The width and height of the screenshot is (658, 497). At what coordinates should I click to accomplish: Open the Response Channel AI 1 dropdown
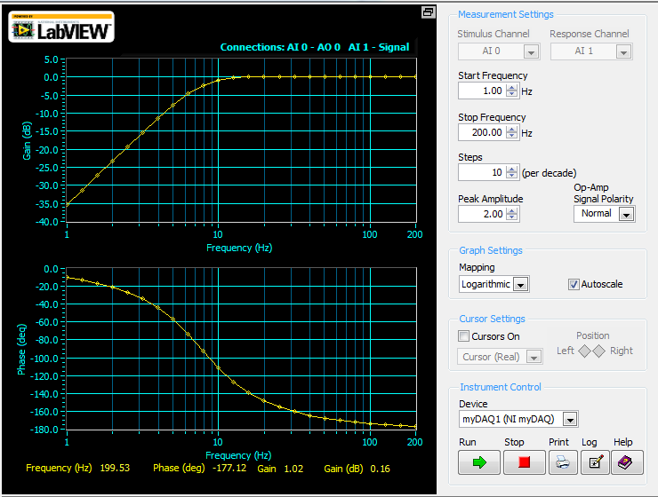(x=623, y=52)
